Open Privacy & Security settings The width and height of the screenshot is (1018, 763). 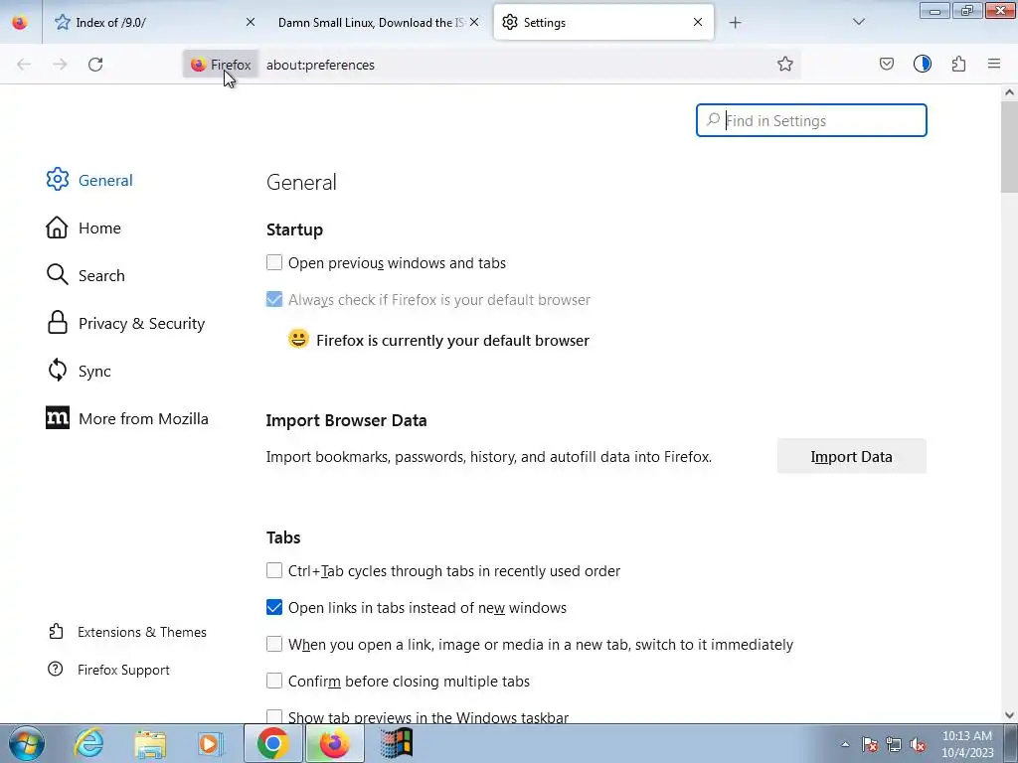[x=125, y=323]
